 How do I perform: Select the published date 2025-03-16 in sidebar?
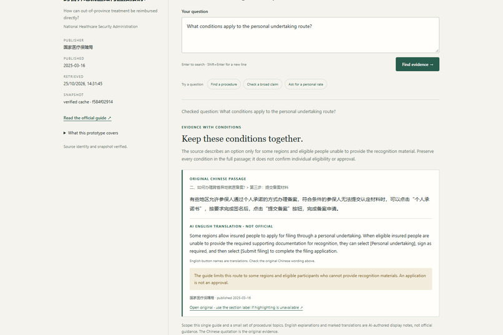tap(74, 66)
